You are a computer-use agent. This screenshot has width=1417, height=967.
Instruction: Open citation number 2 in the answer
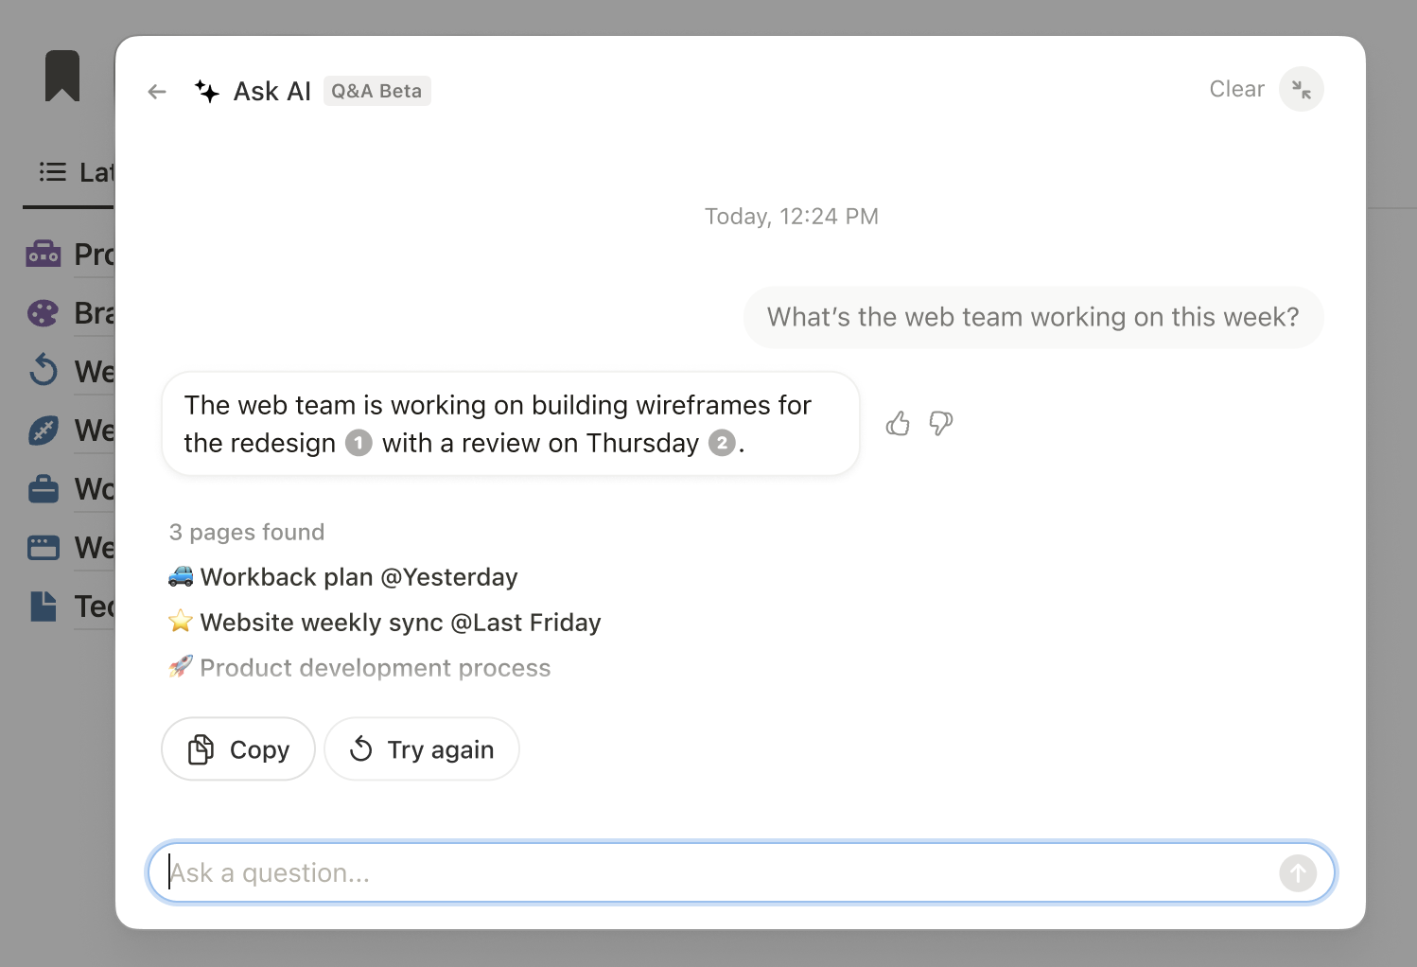click(x=722, y=443)
